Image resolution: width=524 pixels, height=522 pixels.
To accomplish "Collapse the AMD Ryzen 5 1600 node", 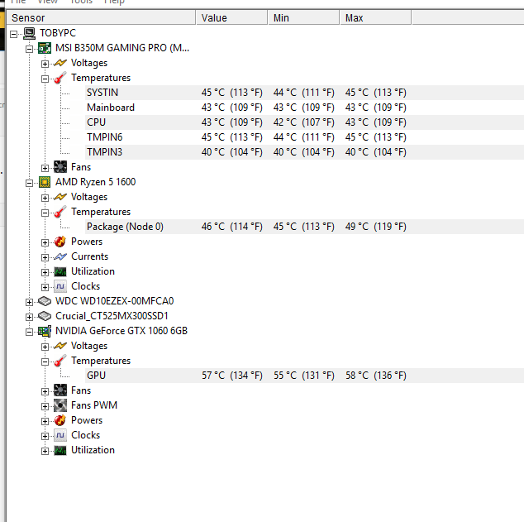I will click(x=30, y=184).
